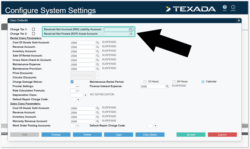The height and width of the screenshot is (149, 250).
Task: Open rental Default Repair Charge Code dropdown
Action: (x=78, y=100)
